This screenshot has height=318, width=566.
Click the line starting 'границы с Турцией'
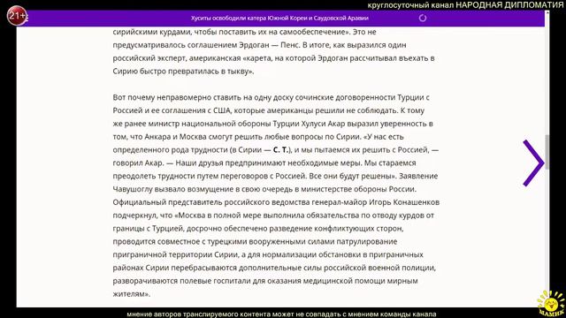point(258,229)
